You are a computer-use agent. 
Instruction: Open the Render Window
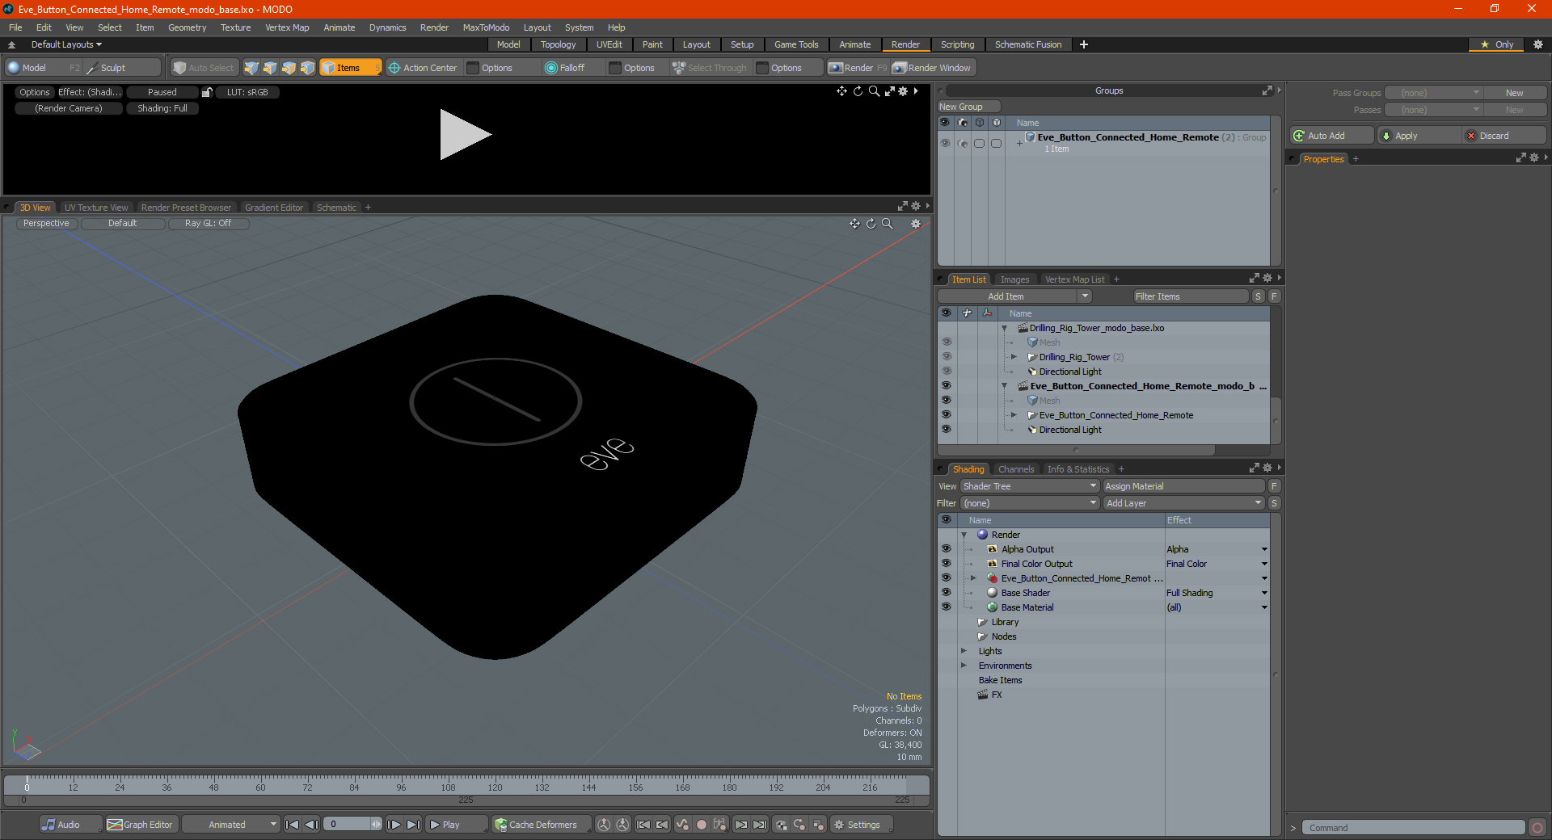(933, 68)
